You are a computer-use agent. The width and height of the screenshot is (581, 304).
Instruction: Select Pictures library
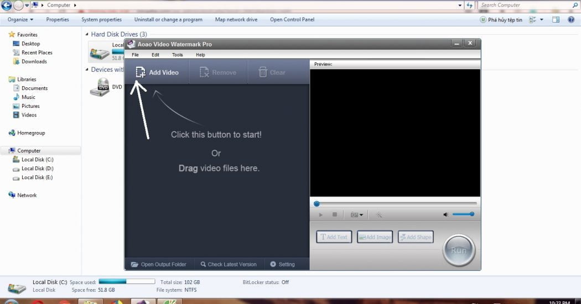[30, 106]
